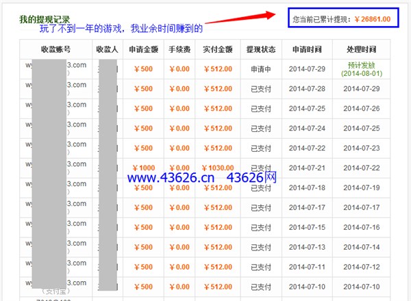Click the 2014-07-26 processing date cell
This screenshot has width=411, height=301.
tap(360, 109)
